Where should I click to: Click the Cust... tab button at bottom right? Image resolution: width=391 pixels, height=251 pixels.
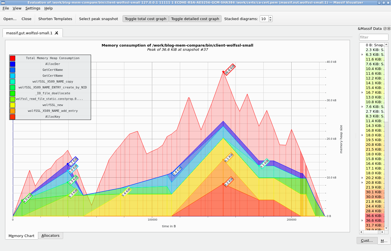tap(367, 240)
